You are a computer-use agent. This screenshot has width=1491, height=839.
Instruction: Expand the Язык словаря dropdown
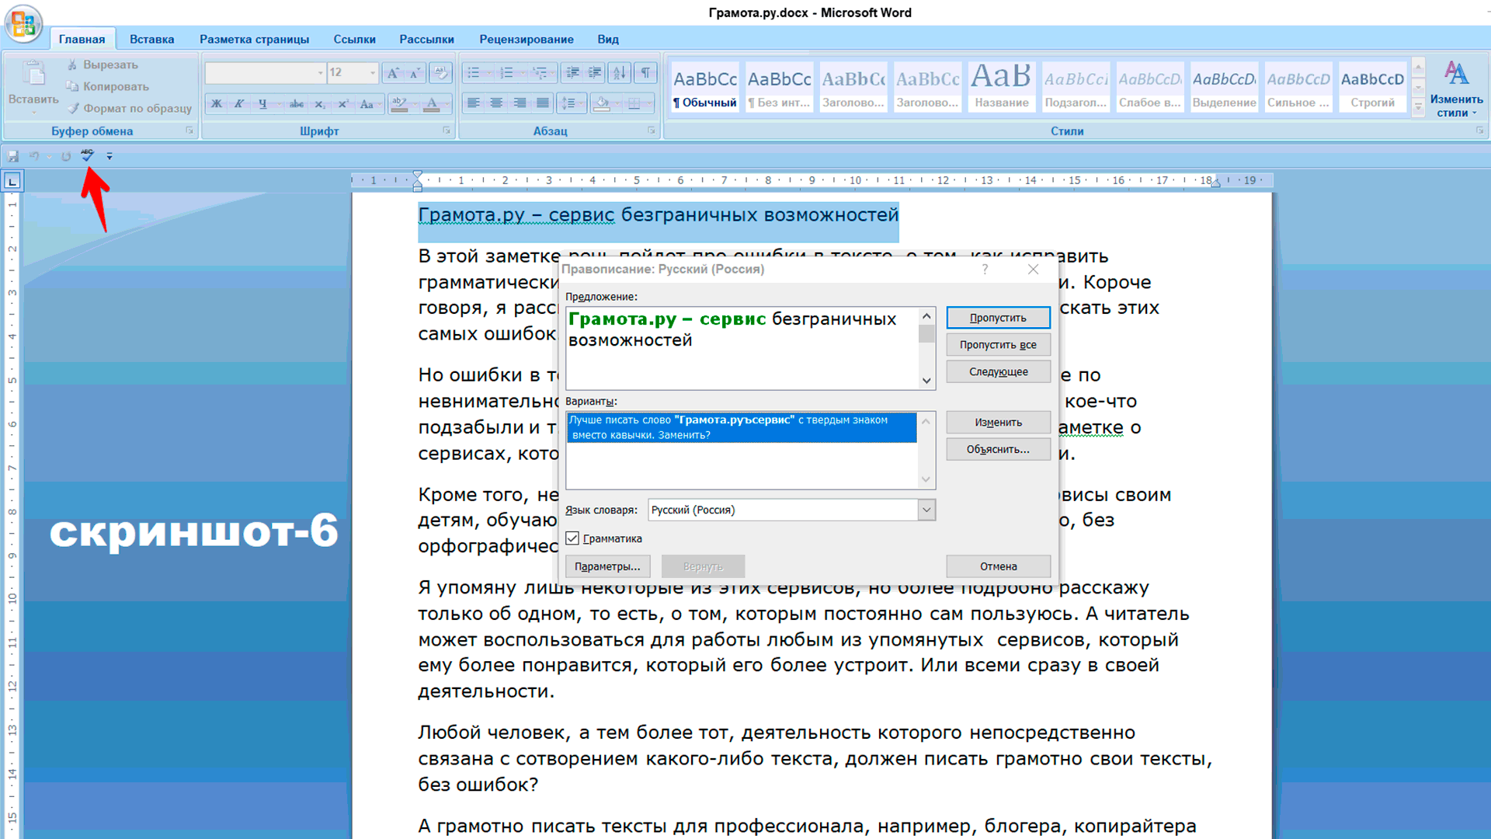(926, 510)
